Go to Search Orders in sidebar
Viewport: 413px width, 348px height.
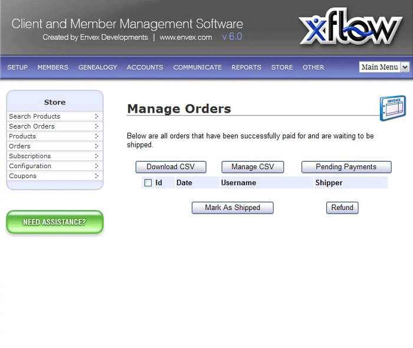click(x=32, y=126)
